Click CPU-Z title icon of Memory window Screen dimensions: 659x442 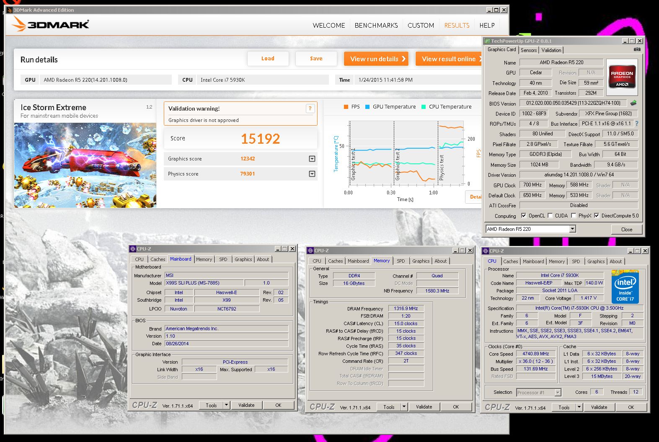point(310,251)
